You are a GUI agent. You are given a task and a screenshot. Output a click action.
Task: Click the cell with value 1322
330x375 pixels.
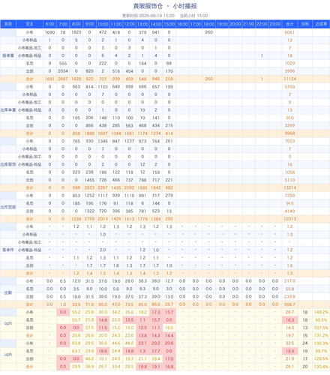[89, 211]
